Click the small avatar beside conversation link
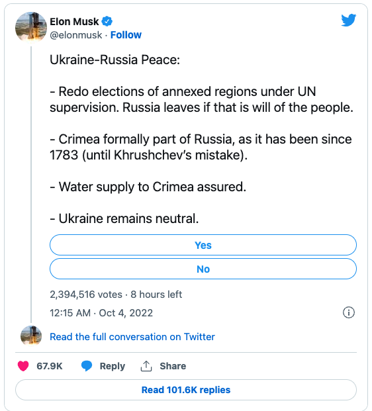Image resolution: width=372 pixels, height=411 pixels. point(31,336)
